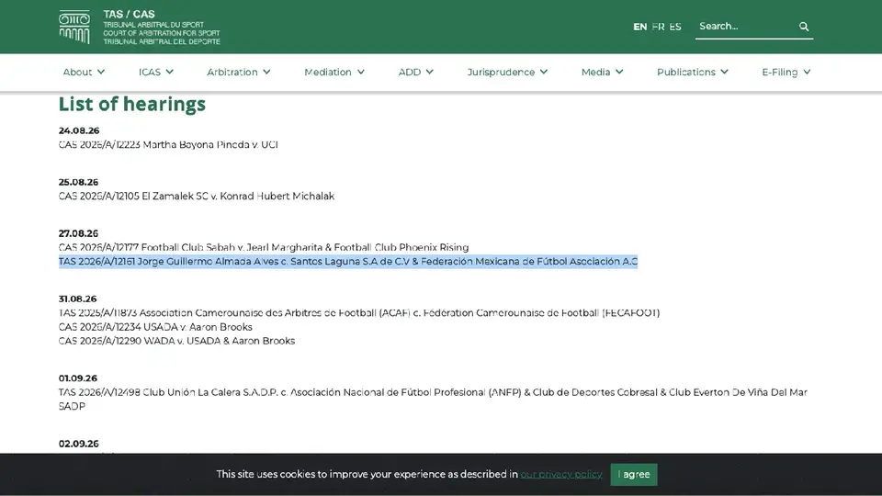Switch site language to ES

[675, 27]
